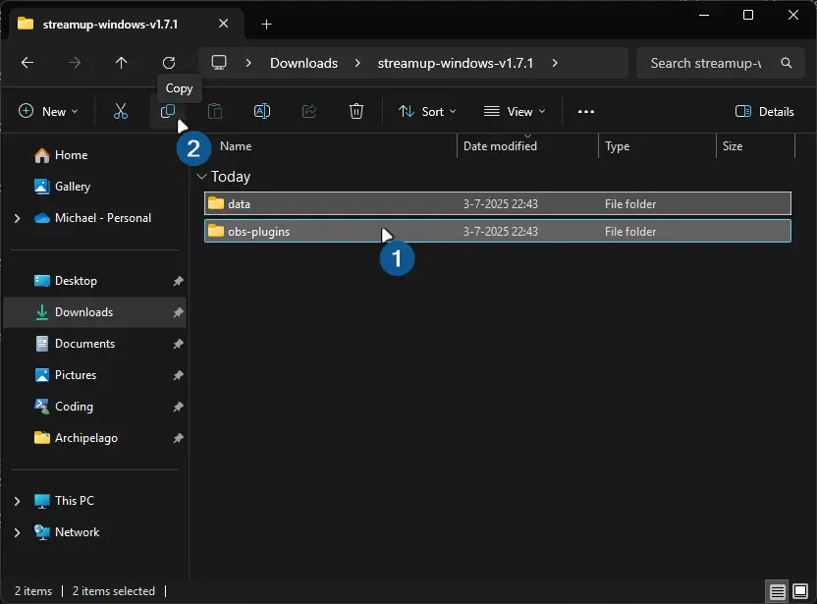The height and width of the screenshot is (604, 817).
Task: Open the Sort dropdown
Action: coord(427,112)
